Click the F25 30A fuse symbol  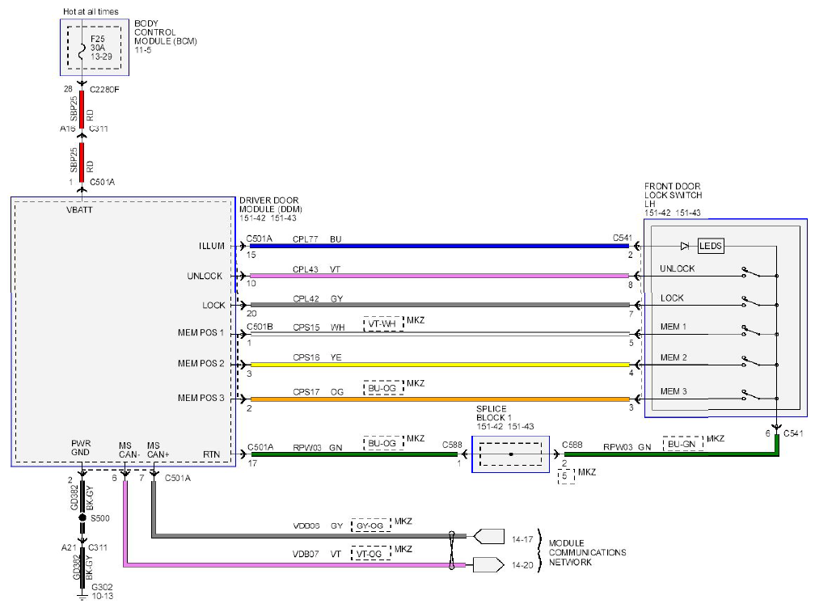pyautogui.click(x=82, y=52)
